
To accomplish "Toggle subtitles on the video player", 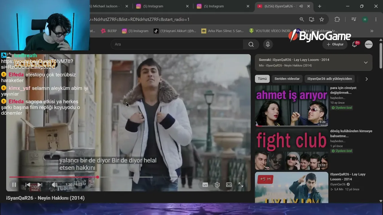I will pyautogui.click(x=205, y=185).
